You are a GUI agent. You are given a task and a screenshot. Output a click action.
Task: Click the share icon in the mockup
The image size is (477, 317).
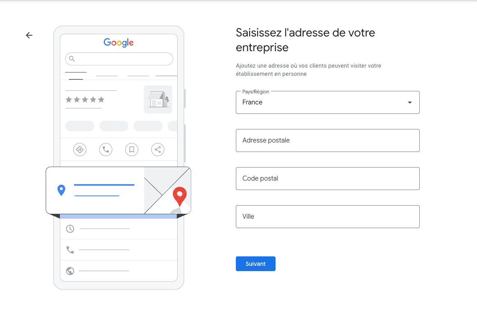[158, 149]
